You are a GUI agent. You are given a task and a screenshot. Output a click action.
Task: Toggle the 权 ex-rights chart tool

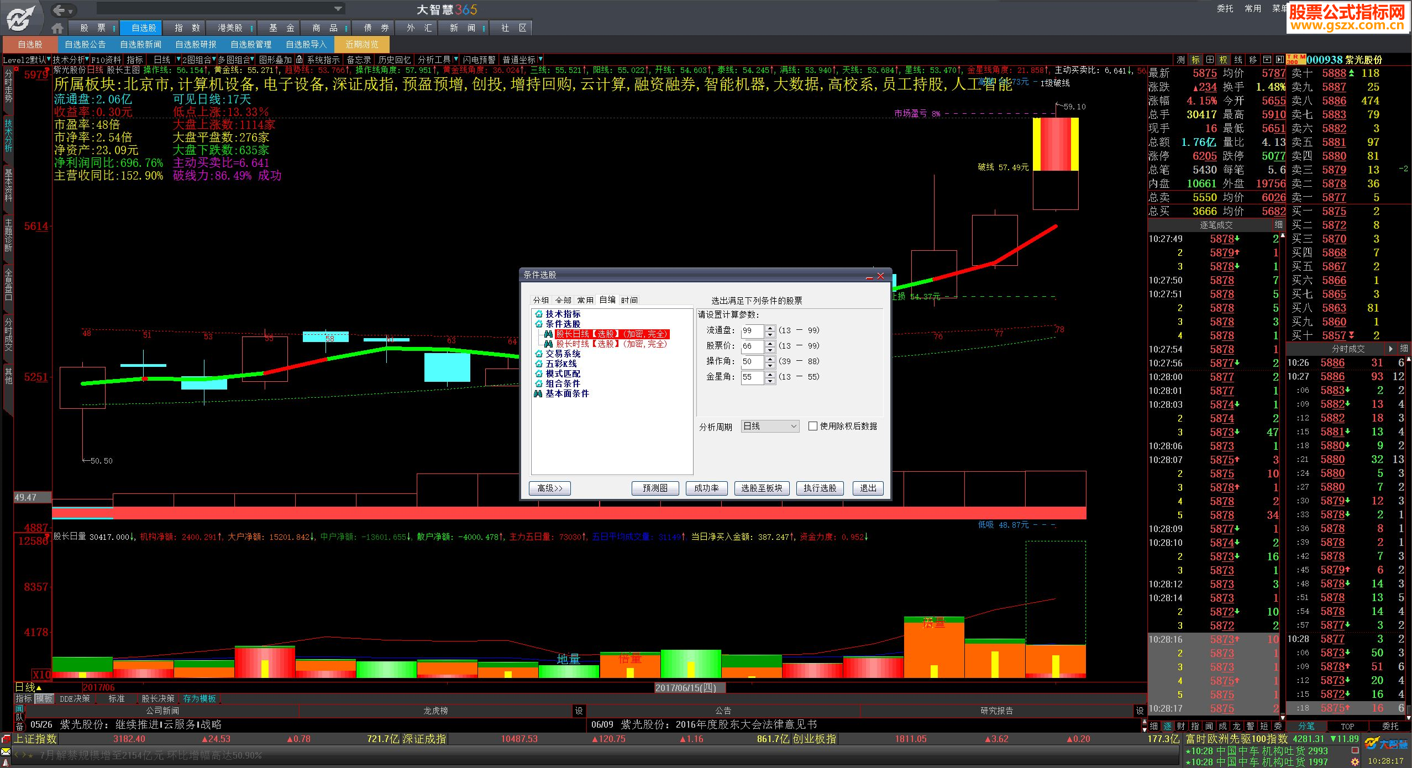[x=1224, y=60]
